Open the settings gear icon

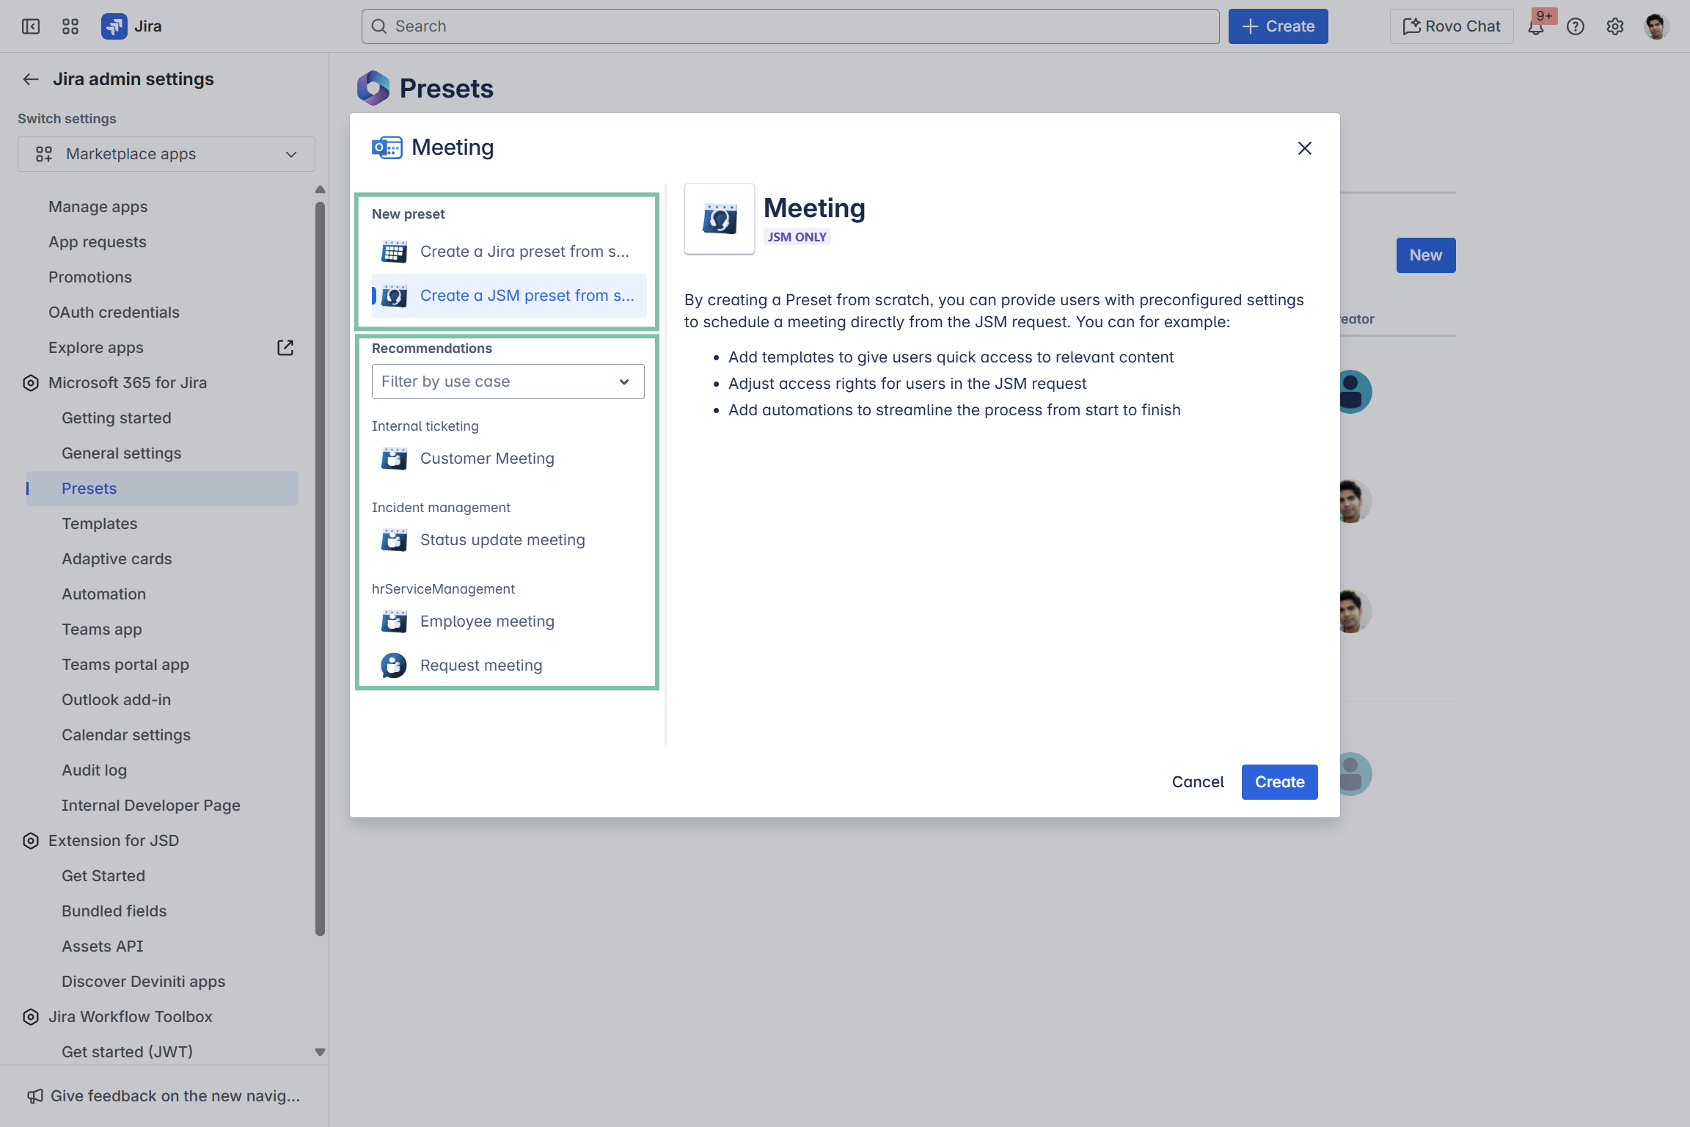1614,27
